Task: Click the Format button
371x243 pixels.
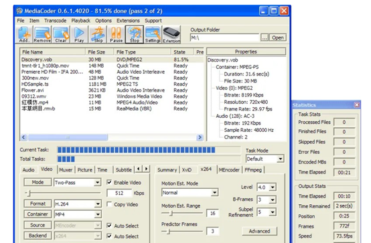Action: [38, 204]
